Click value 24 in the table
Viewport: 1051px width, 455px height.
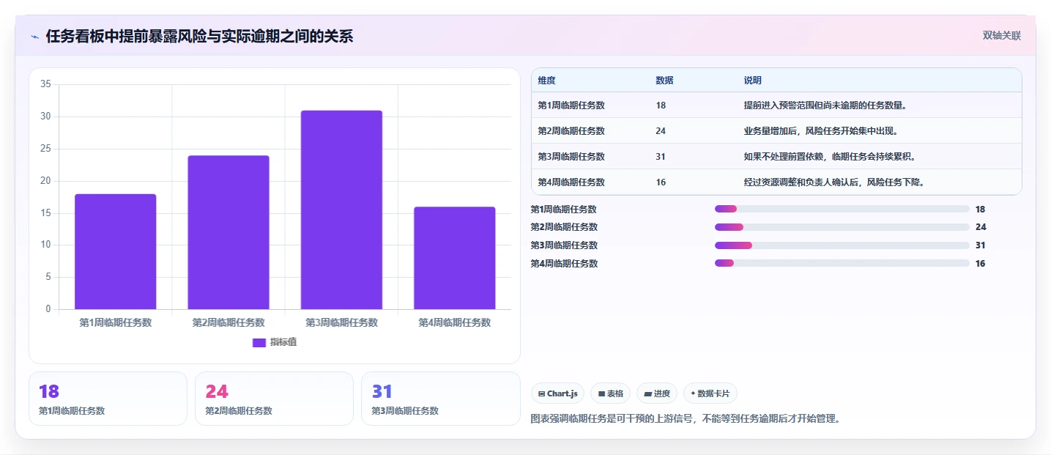tap(661, 131)
